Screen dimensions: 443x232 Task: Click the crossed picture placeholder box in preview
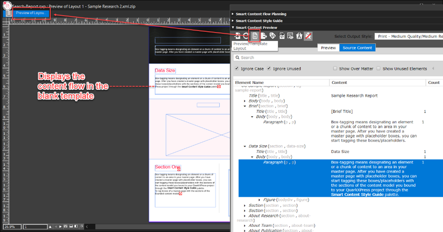(x=198, y=135)
